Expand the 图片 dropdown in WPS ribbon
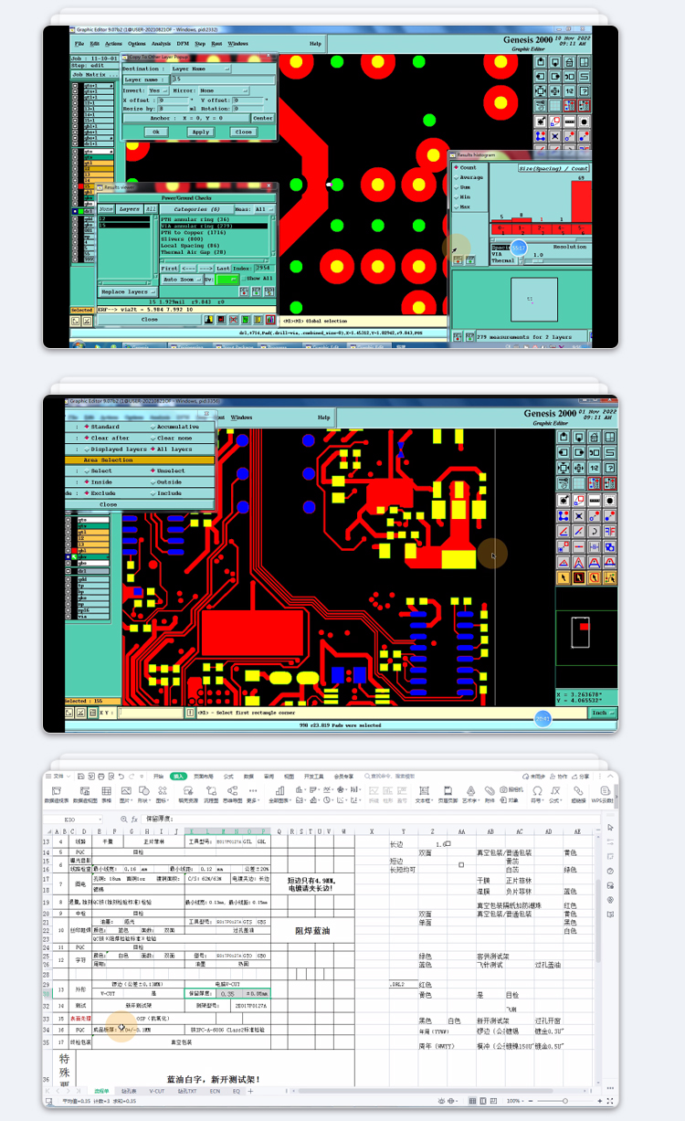 125,795
